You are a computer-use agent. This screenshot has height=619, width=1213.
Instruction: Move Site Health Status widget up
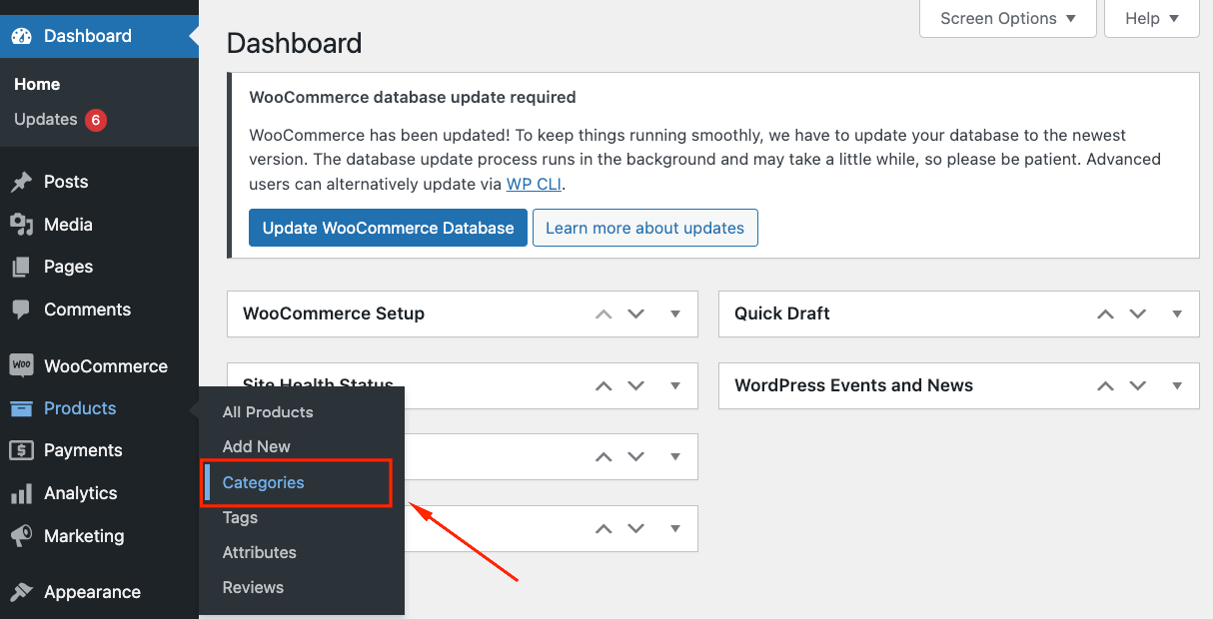point(604,385)
